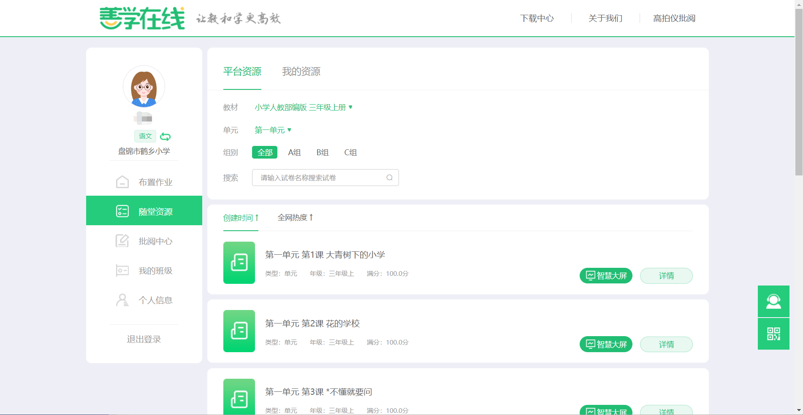Expand the 第一单元 unit dropdown
The image size is (803, 415).
pyautogui.click(x=273, y=130)
